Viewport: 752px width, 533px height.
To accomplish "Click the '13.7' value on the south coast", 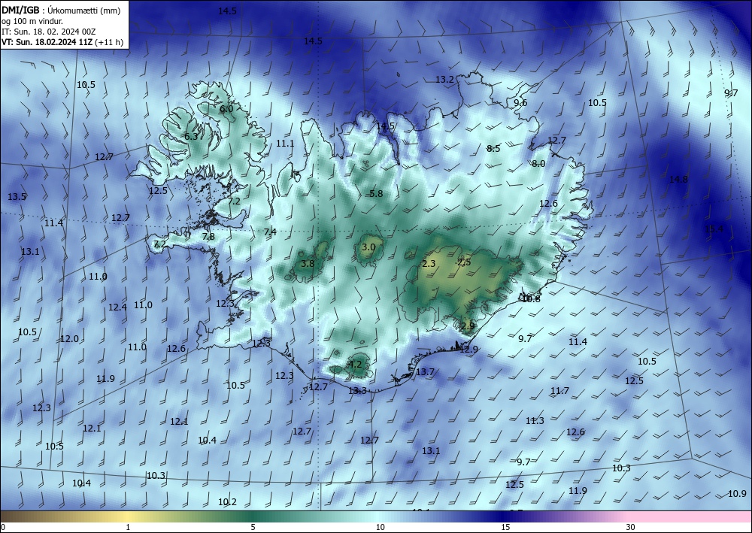I will 425,372.
